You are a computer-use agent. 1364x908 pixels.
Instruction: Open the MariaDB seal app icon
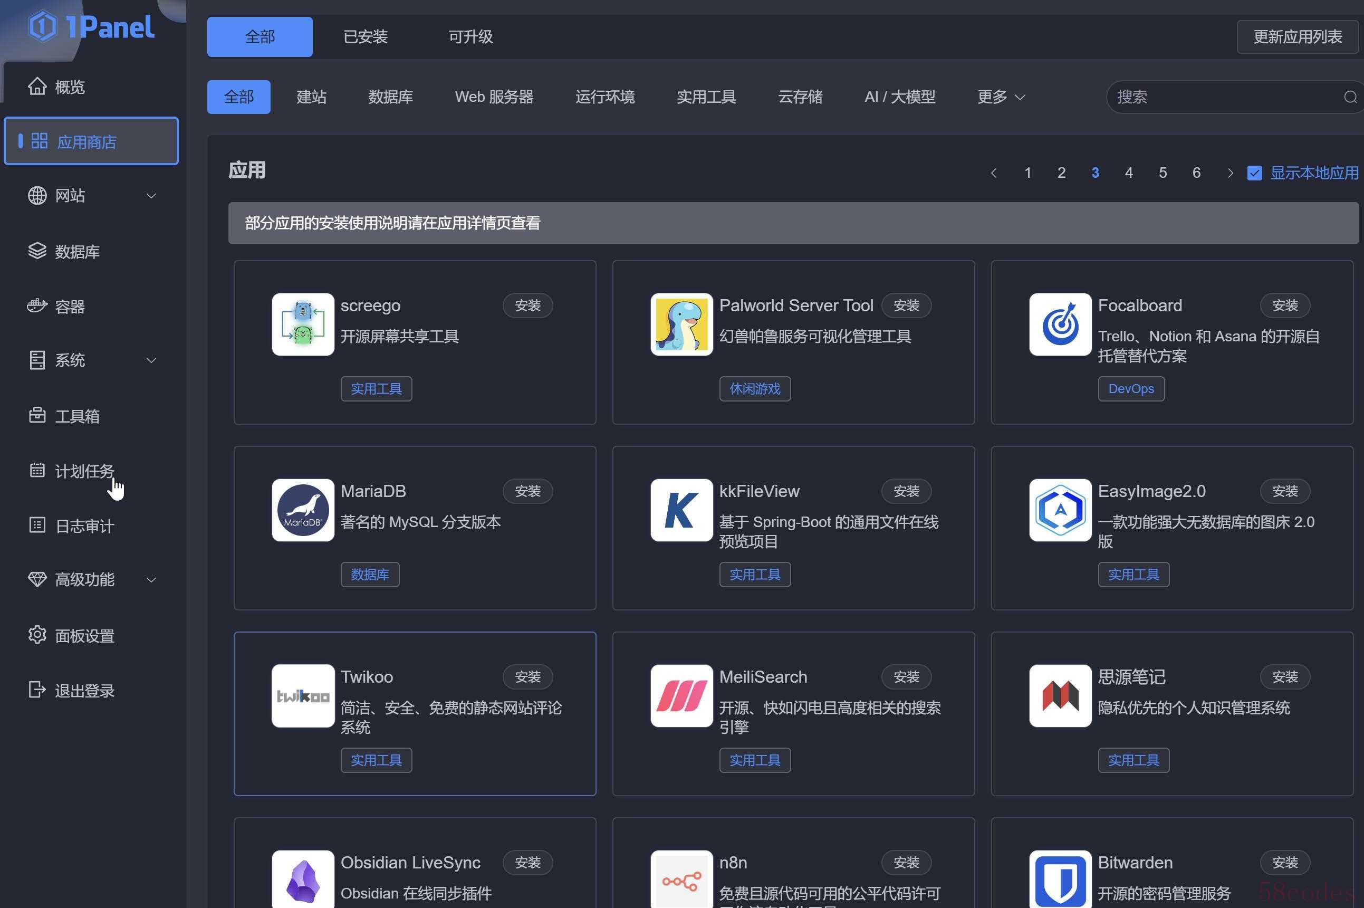coord(303,510)
